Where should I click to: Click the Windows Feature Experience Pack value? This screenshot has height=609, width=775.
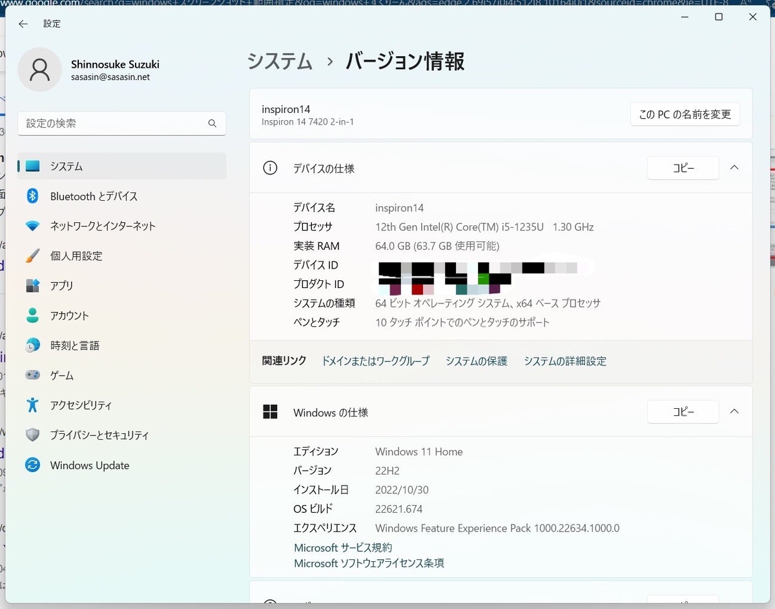point(497,528)
